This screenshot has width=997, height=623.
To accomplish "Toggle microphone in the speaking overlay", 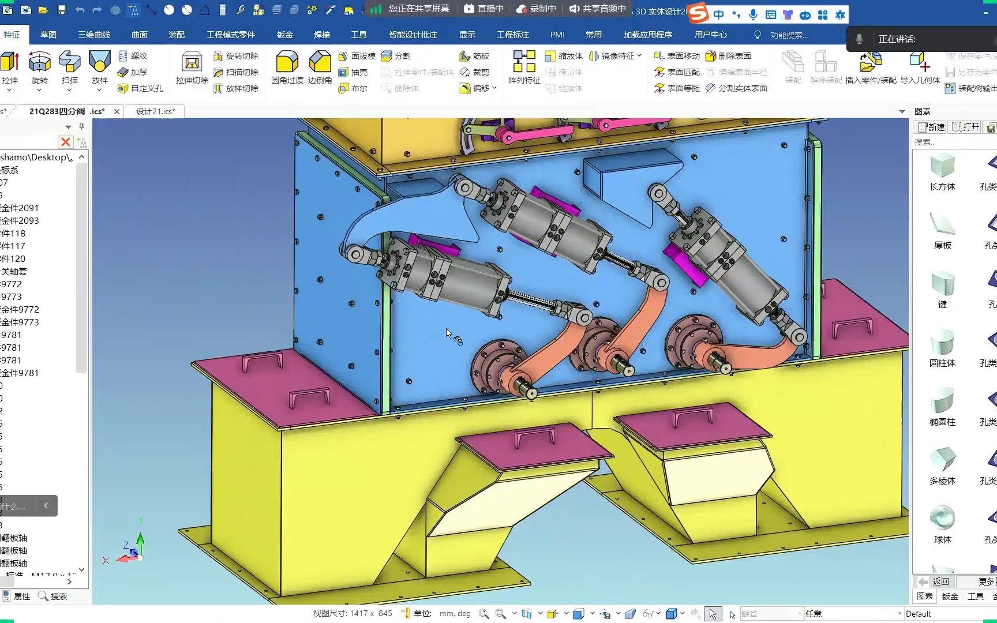I will (859, 39).
